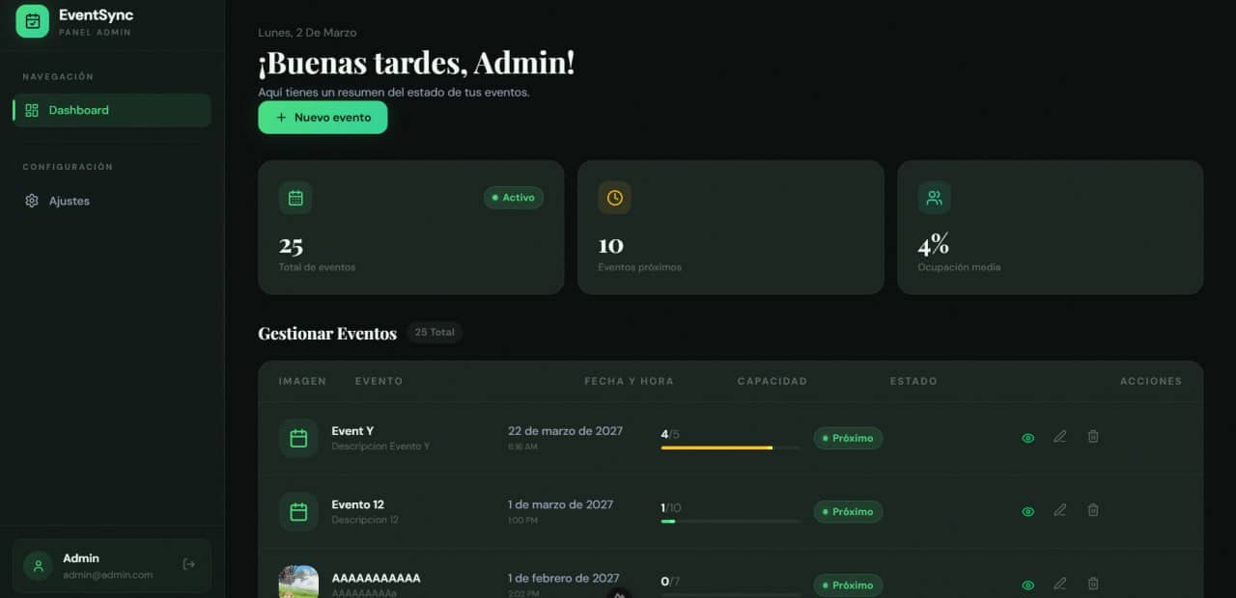The image size is (1236, 598).
Task: Open Ajustes settings page
Action: point(112,201)
